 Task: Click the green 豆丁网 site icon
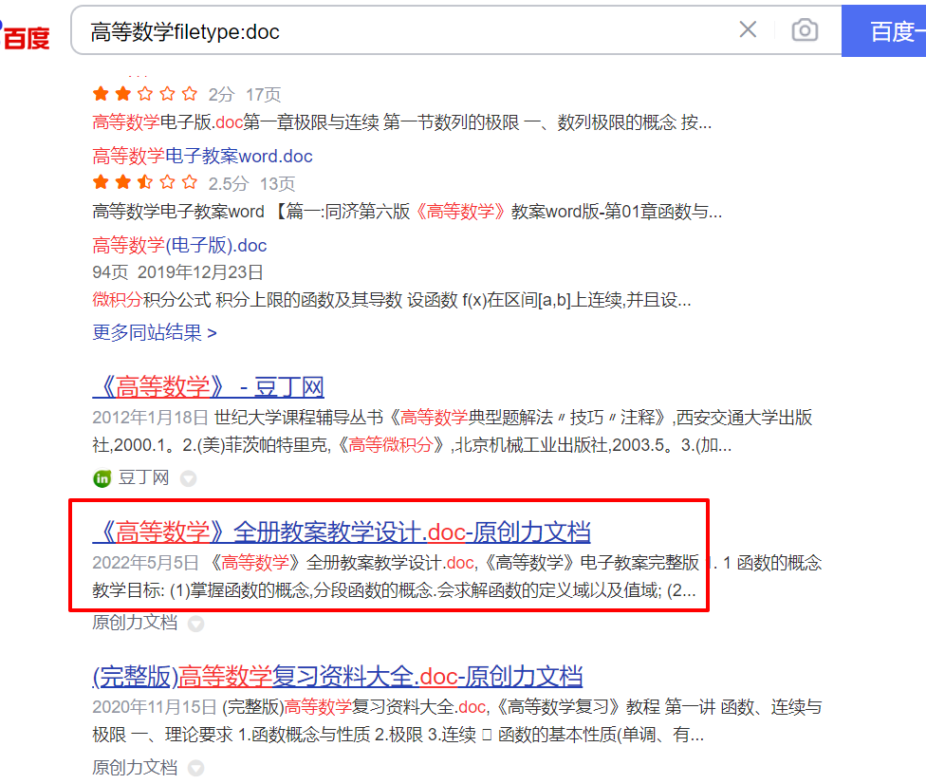coord(102,478)
